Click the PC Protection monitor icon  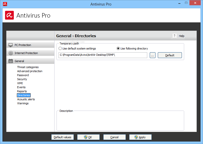pyautogui.click(x=11, y=45)
